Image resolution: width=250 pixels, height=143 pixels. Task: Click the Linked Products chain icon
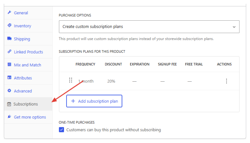[x=9, y=51]
